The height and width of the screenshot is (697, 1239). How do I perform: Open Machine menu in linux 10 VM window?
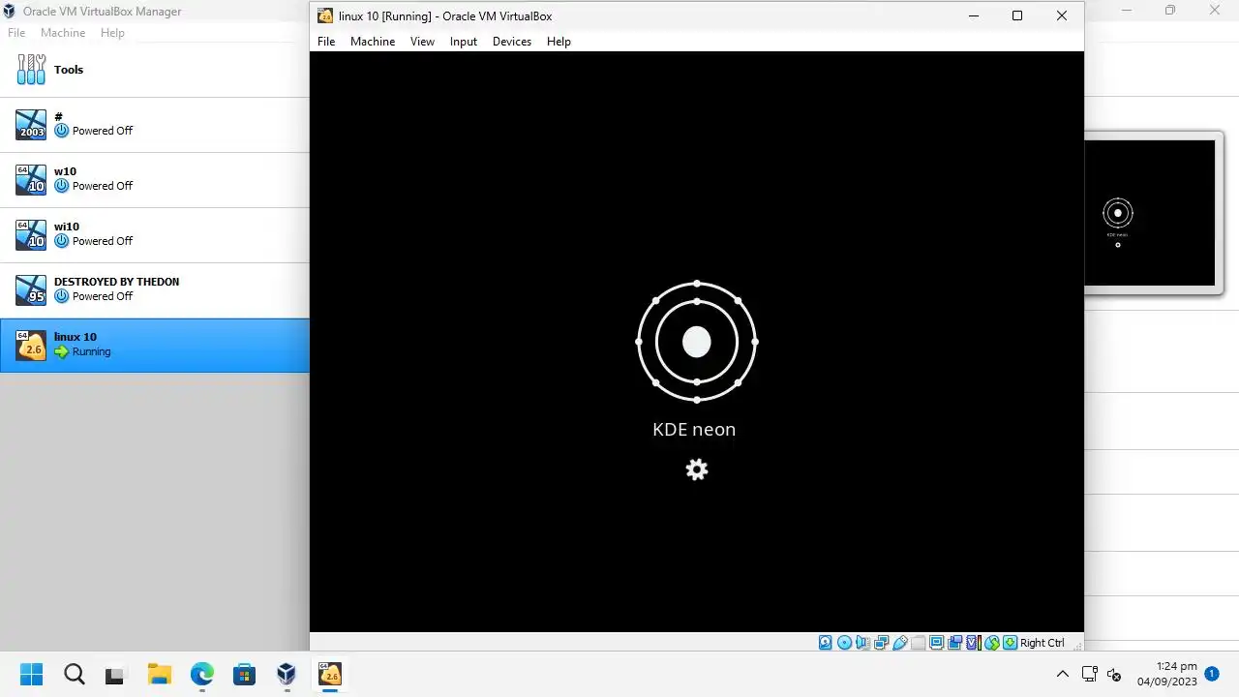[373, 42]
